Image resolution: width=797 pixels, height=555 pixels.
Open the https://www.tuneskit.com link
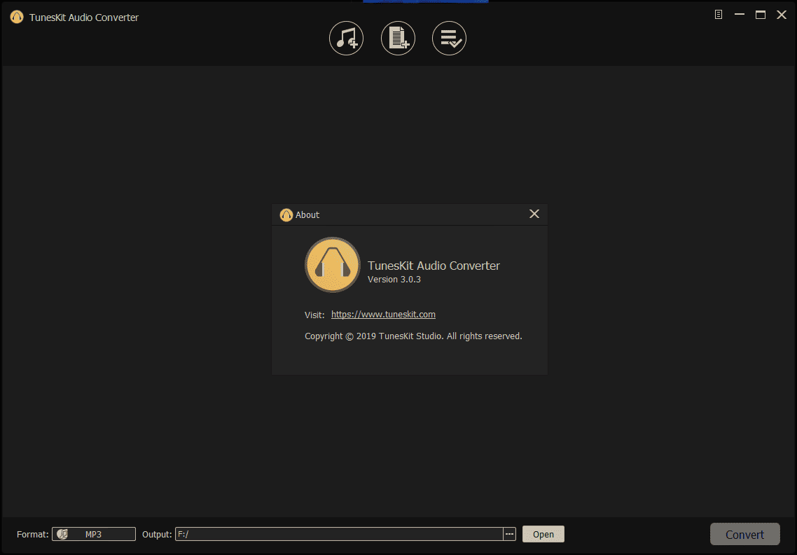pyautogui.click(x=383, y=315)
